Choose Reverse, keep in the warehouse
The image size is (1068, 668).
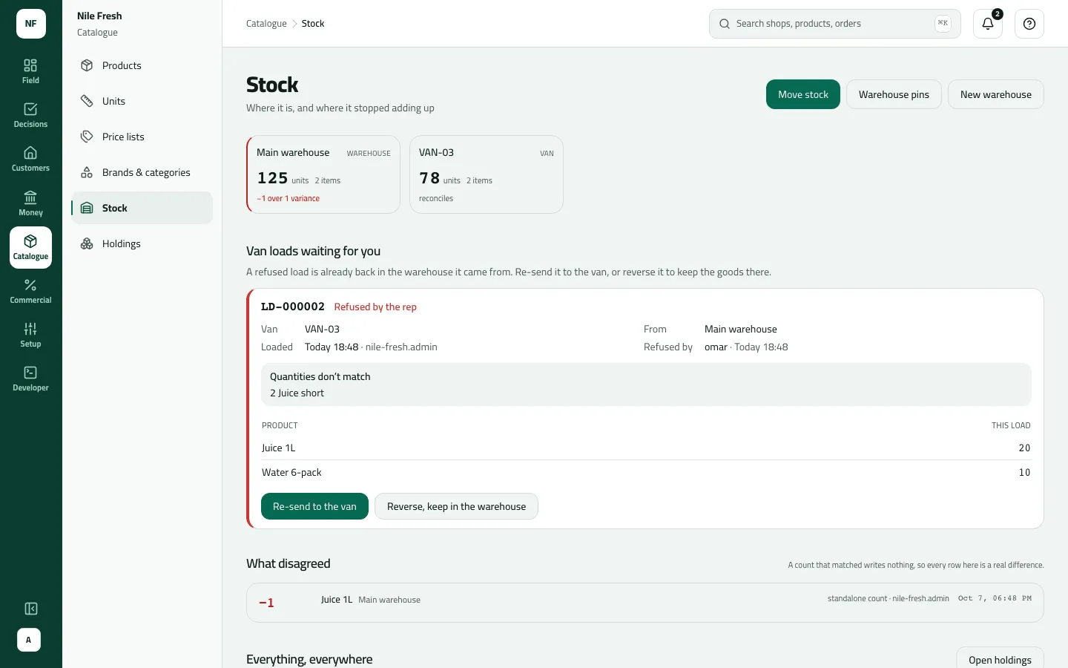coord(456,506)
